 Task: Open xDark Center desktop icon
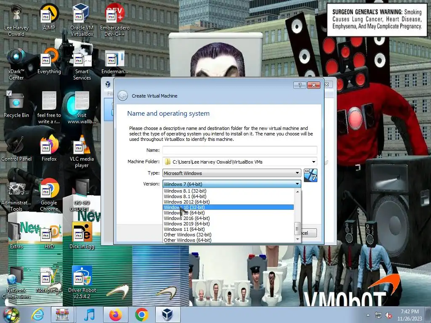point(16,64)
